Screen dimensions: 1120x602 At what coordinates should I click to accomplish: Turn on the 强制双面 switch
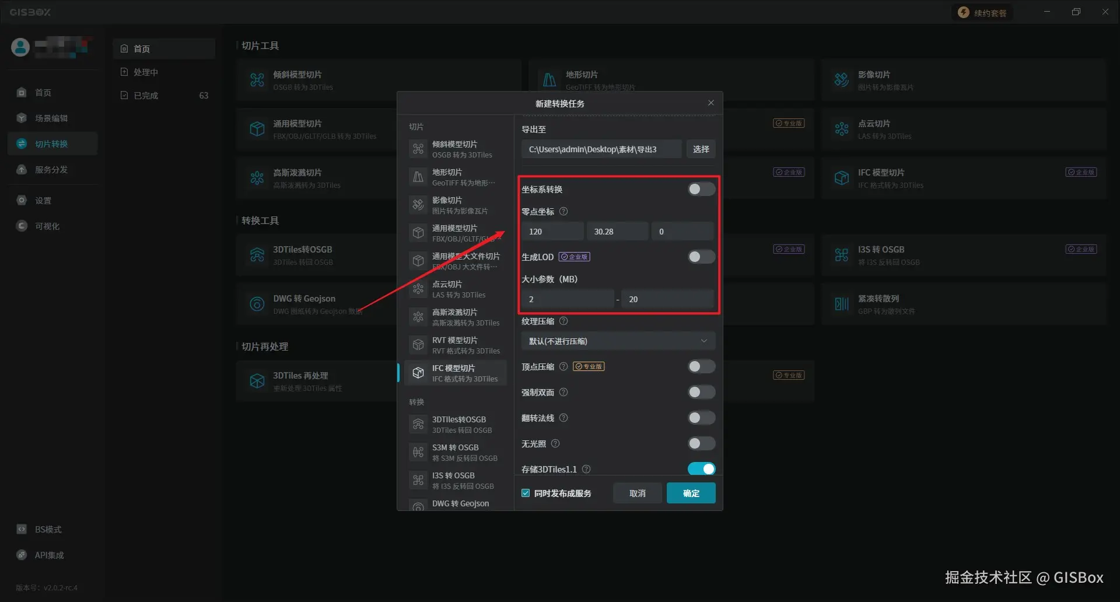tap(701, 392)
